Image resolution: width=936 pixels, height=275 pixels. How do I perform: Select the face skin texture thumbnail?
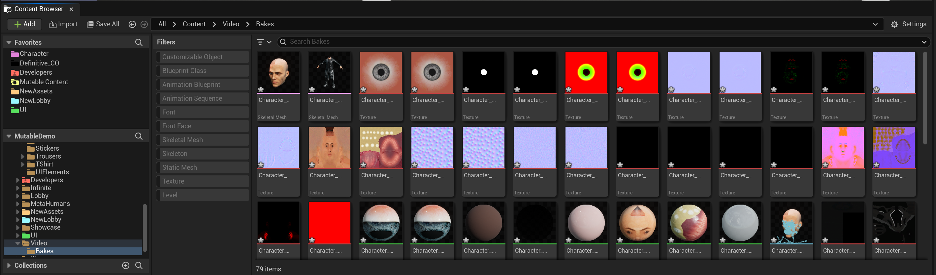(x=330, y=147)
